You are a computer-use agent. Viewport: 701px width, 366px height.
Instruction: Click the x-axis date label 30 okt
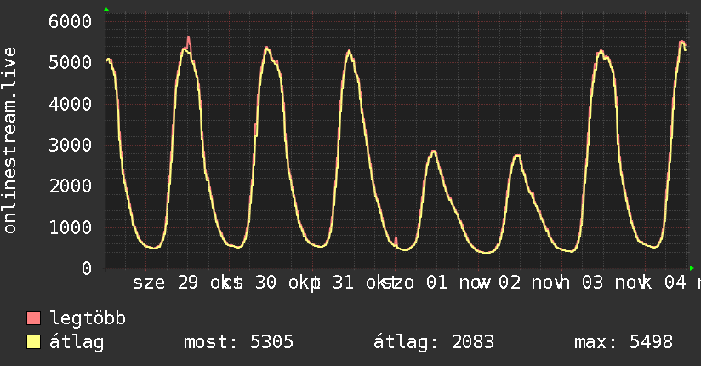(288, 283)
